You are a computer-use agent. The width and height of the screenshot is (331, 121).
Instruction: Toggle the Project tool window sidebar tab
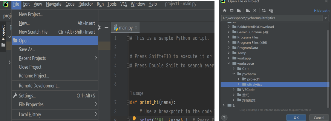pos(3,32)
